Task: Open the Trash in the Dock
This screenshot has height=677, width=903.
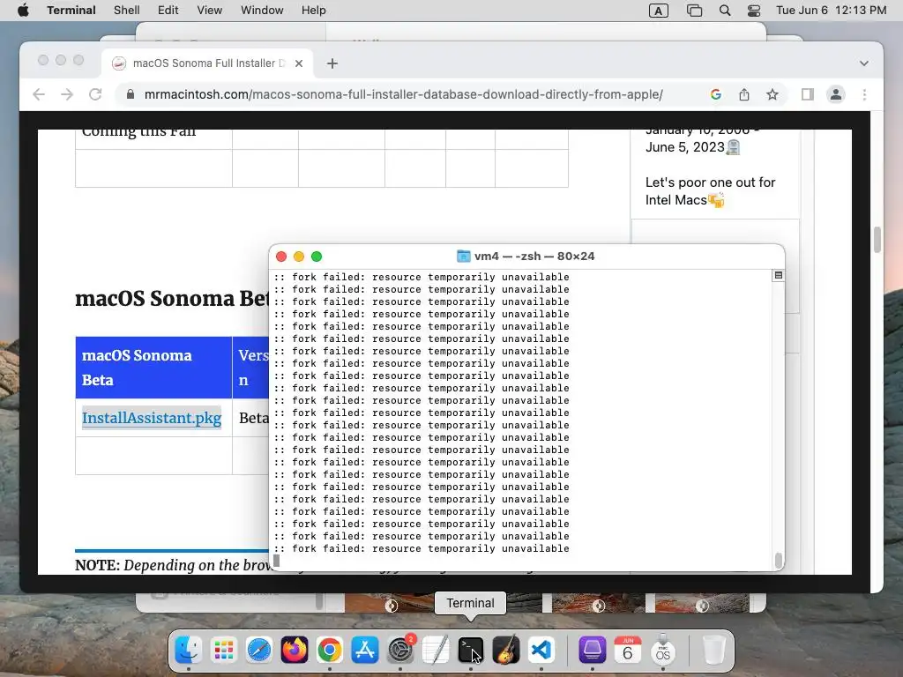Action: click(714, 651)
